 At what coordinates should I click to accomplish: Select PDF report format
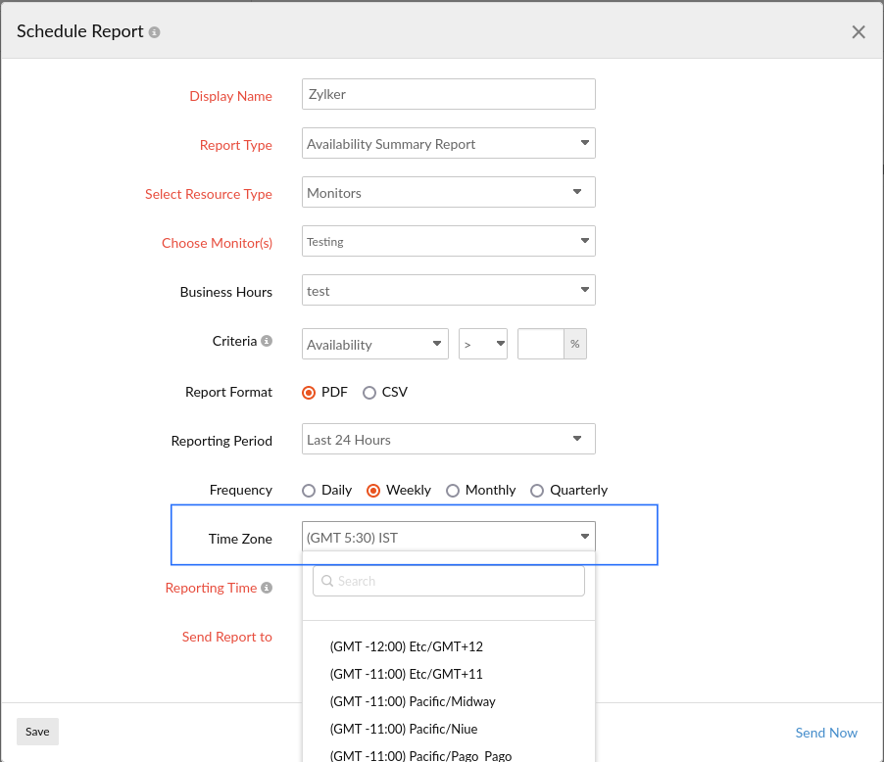pos(308,392)
